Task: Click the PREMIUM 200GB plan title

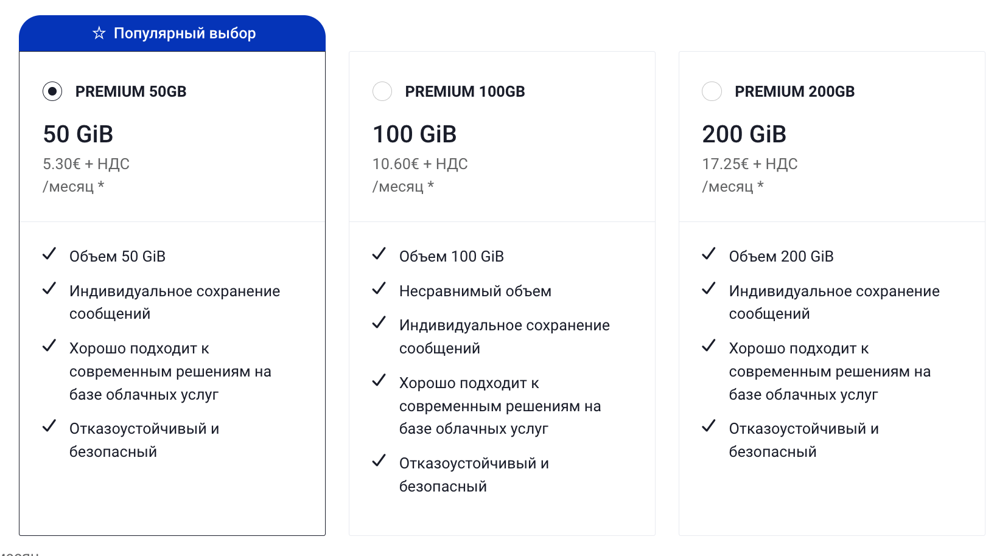Action: click(795, 91)
